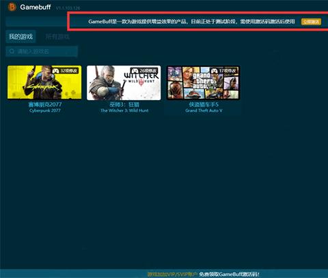Click the modifier count badge on GTA V card
The width and height of the screenshot is (328, 278).
point(224,71)
